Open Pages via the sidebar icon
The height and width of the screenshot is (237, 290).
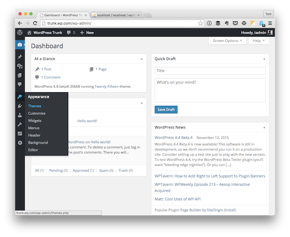pyautogui.click(x=20, y=75)
